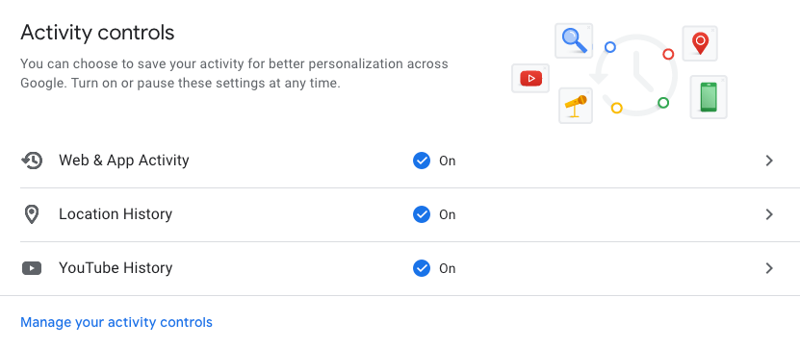This screenshot has width=800, height=347.
Task: Click the blue circle on clock illustration
Action: pyautogui.click(x=609, y=47)
